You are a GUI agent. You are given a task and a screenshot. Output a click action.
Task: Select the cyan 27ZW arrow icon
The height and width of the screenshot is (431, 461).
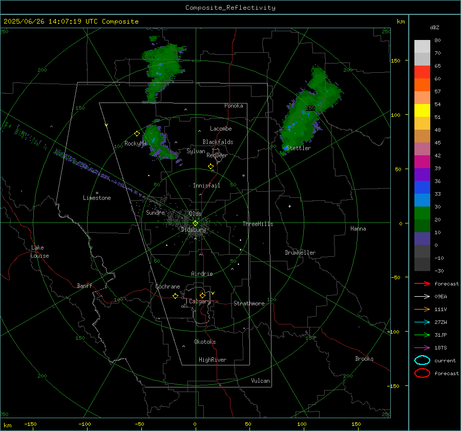coord(422,322)
